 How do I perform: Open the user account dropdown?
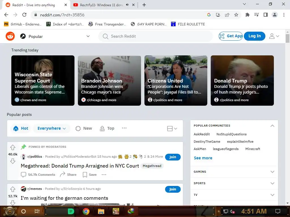tap(274, 36)
